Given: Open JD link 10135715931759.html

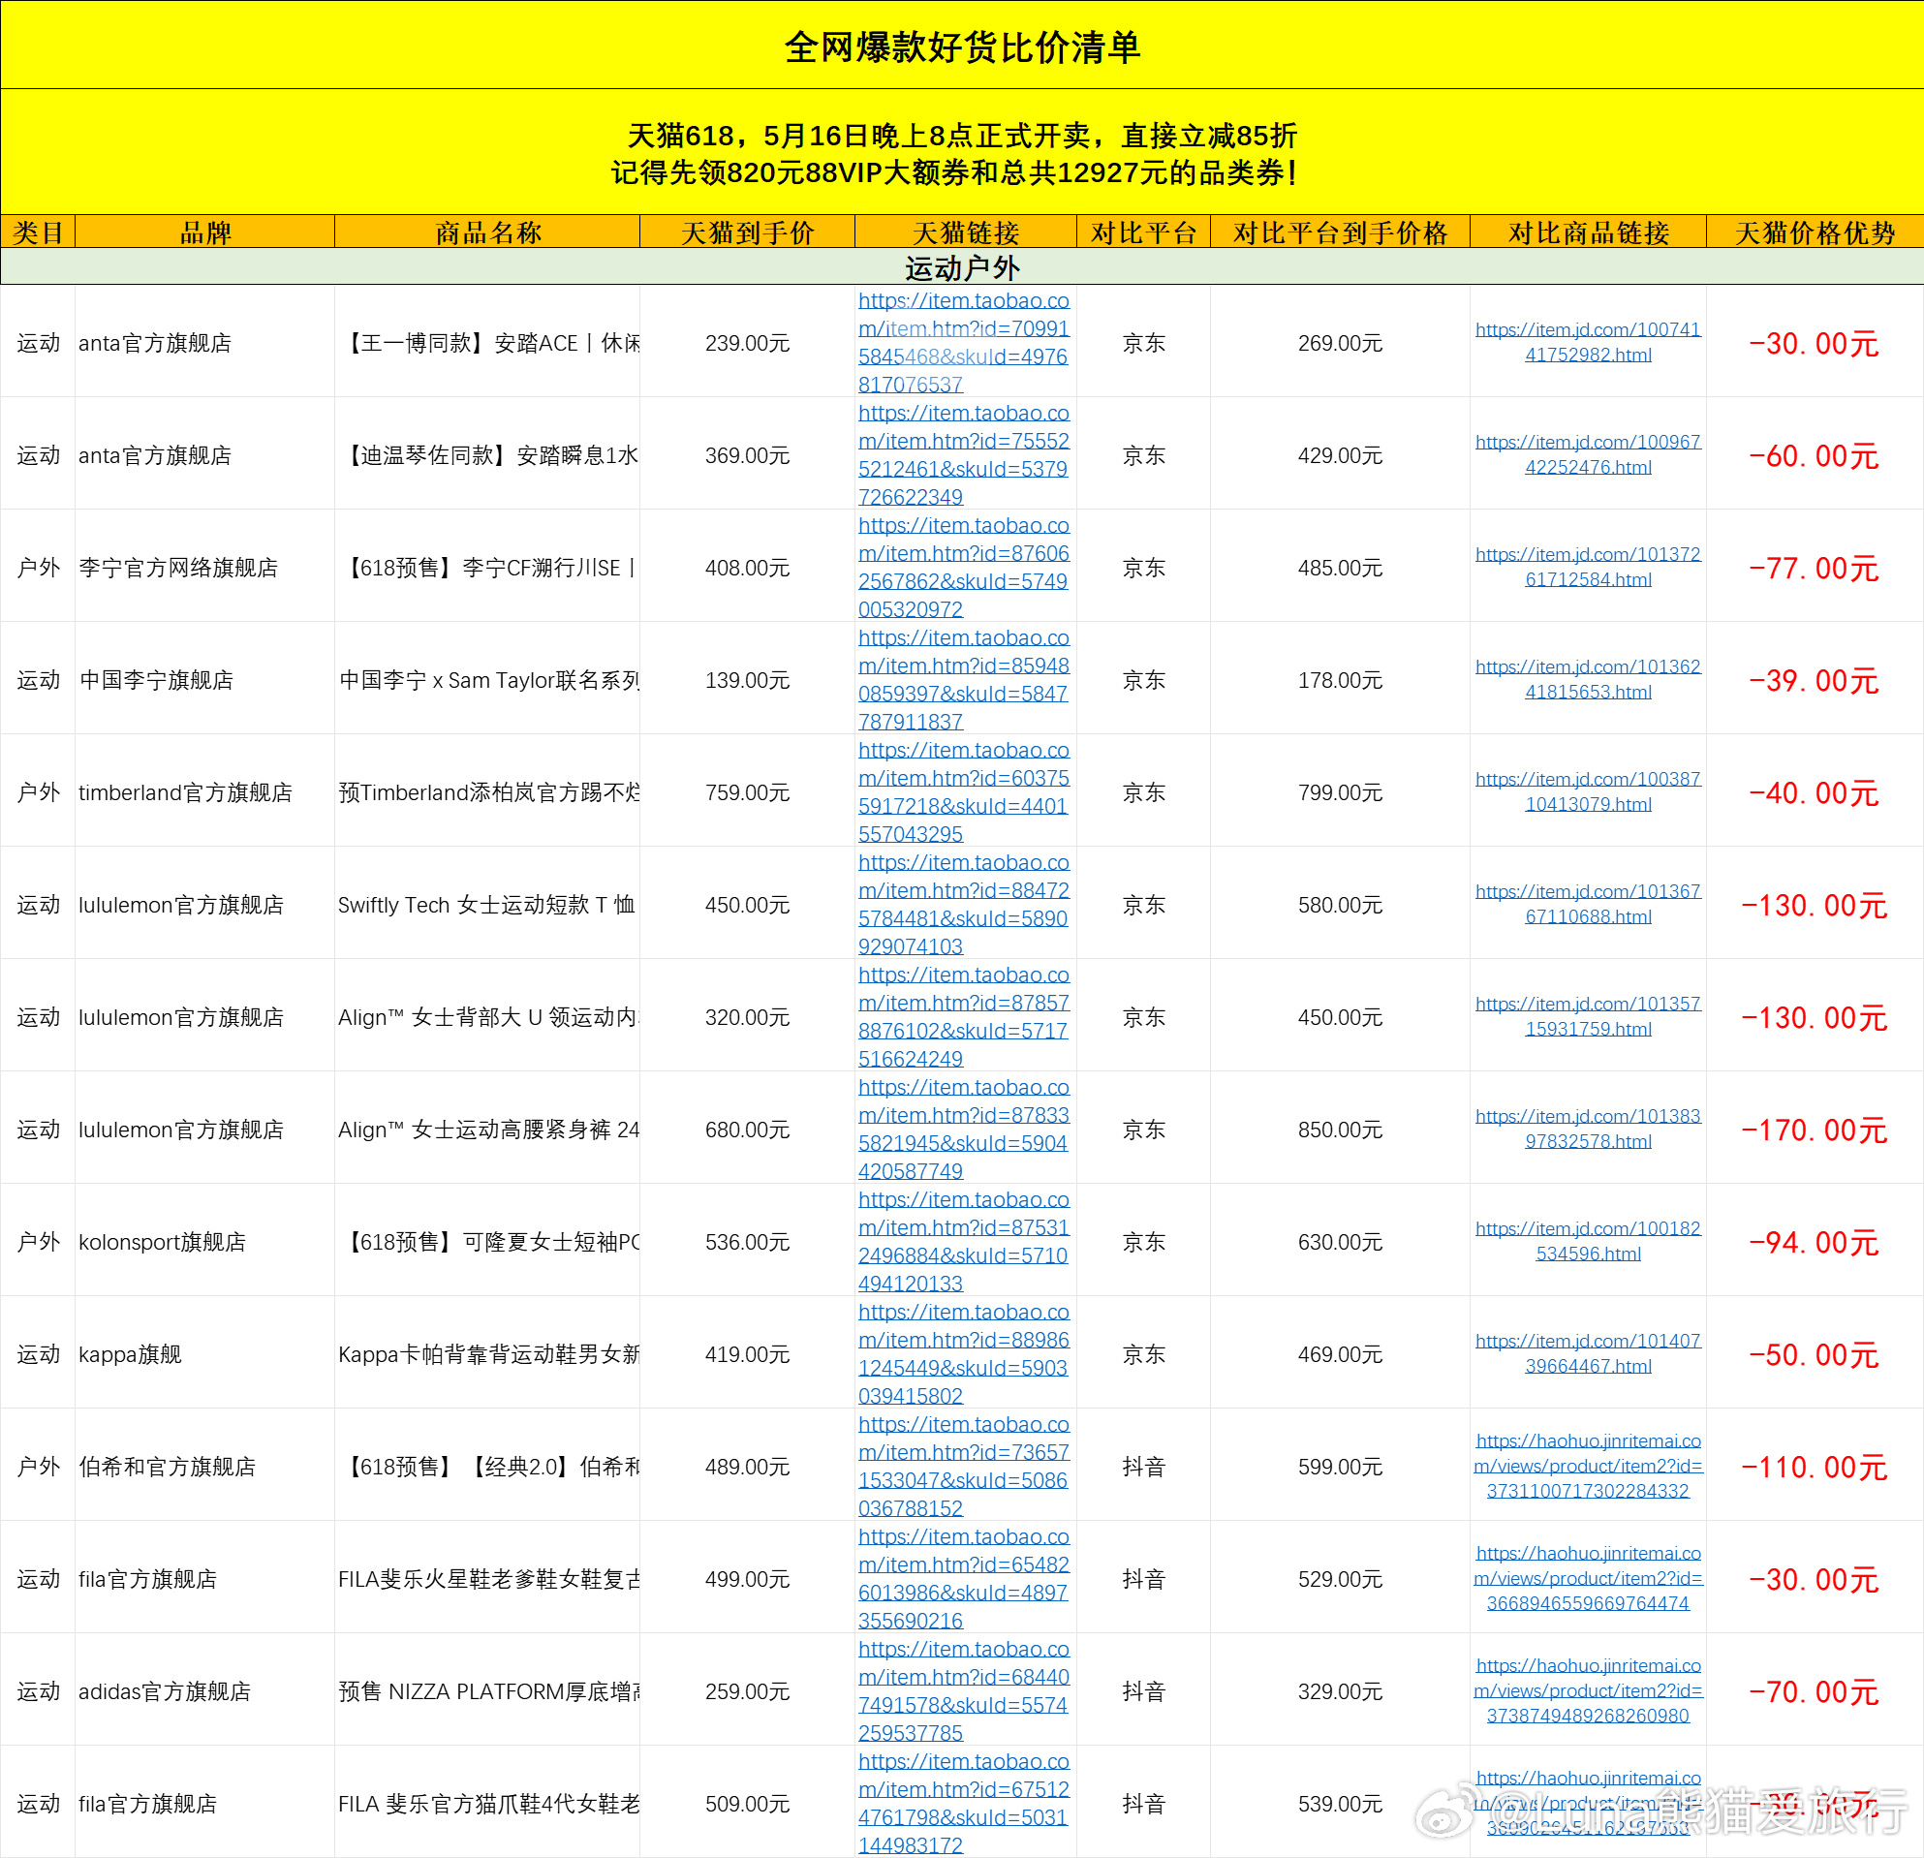Looking at the screenshot, I should [1587, 1016].
